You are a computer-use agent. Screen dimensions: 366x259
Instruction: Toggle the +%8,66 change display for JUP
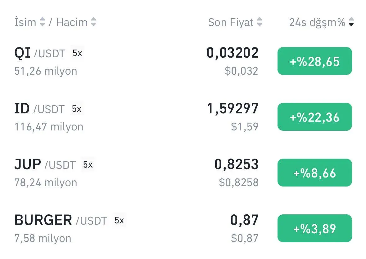coord(315,173)
